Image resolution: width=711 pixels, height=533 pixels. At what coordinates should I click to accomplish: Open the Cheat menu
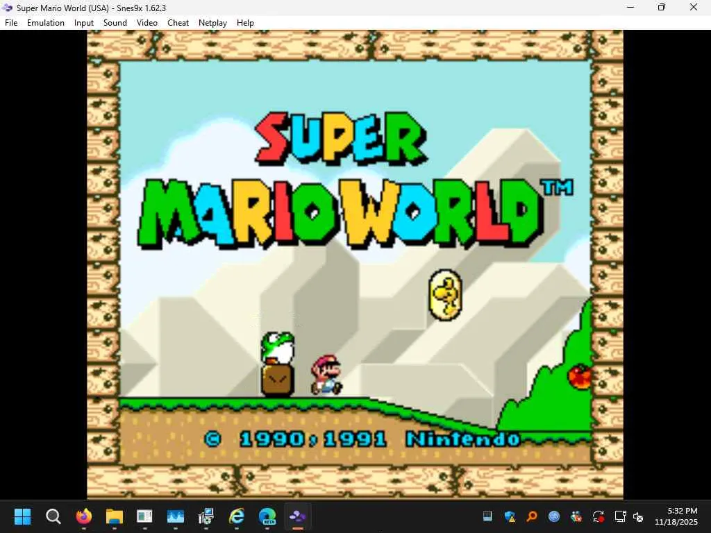[x=178, y=23]
